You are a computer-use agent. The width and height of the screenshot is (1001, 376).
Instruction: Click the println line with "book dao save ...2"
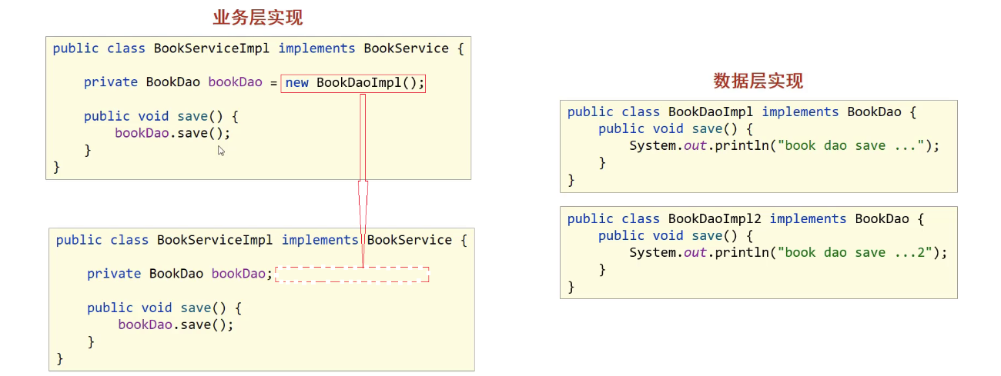[788, 253]
